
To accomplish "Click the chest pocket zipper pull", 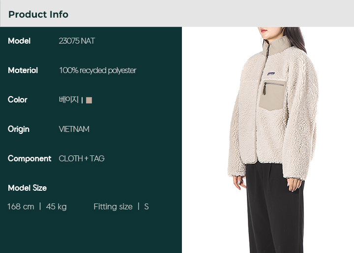I will (x=265, y=89).
